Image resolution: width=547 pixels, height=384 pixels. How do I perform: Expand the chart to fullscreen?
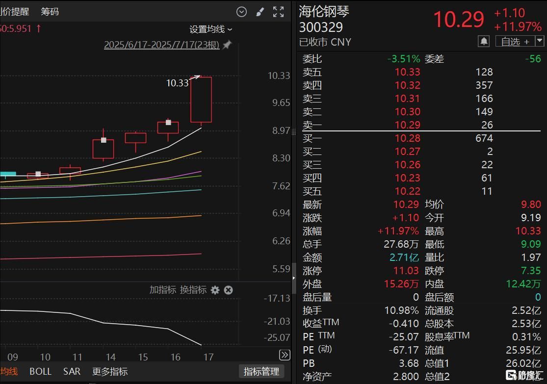point(278,12)
